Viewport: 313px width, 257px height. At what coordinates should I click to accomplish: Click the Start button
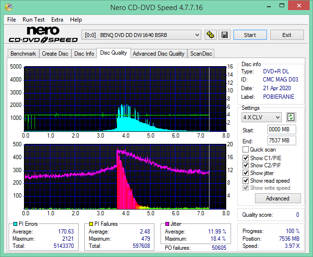tap(250, 35)
